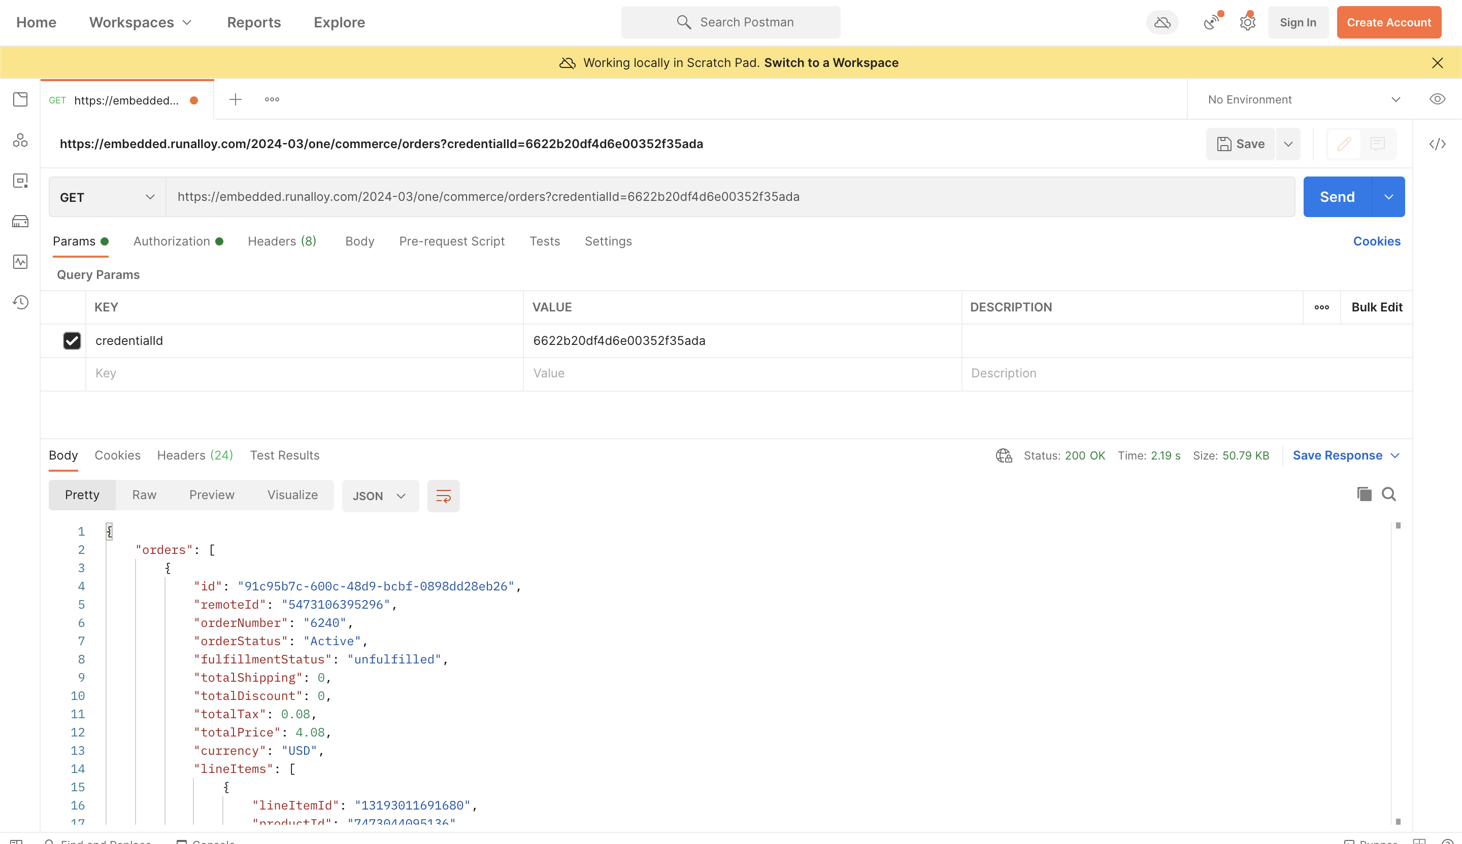Image resolution: width=1462 pixels, height=844 pixels.
Task: Click the unsaved orange dot on request tab
Action: coord(194,100)
